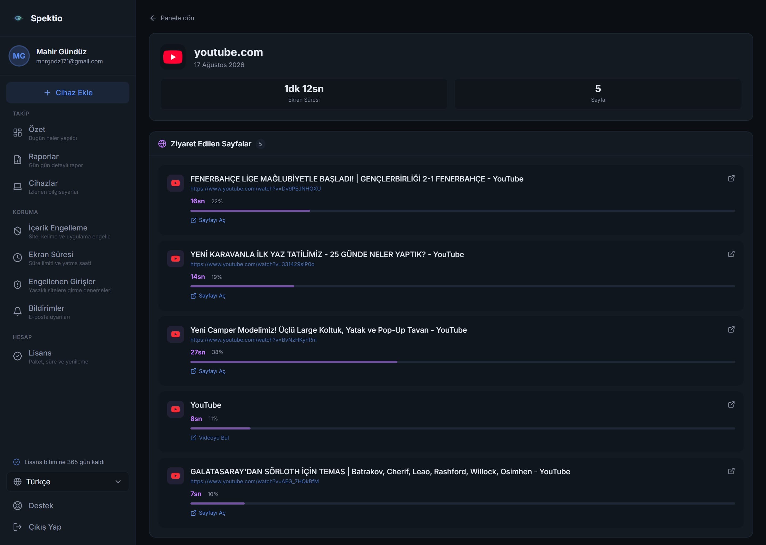
Task: Click Çıkış Yap to log out
Action: point(68,527)
